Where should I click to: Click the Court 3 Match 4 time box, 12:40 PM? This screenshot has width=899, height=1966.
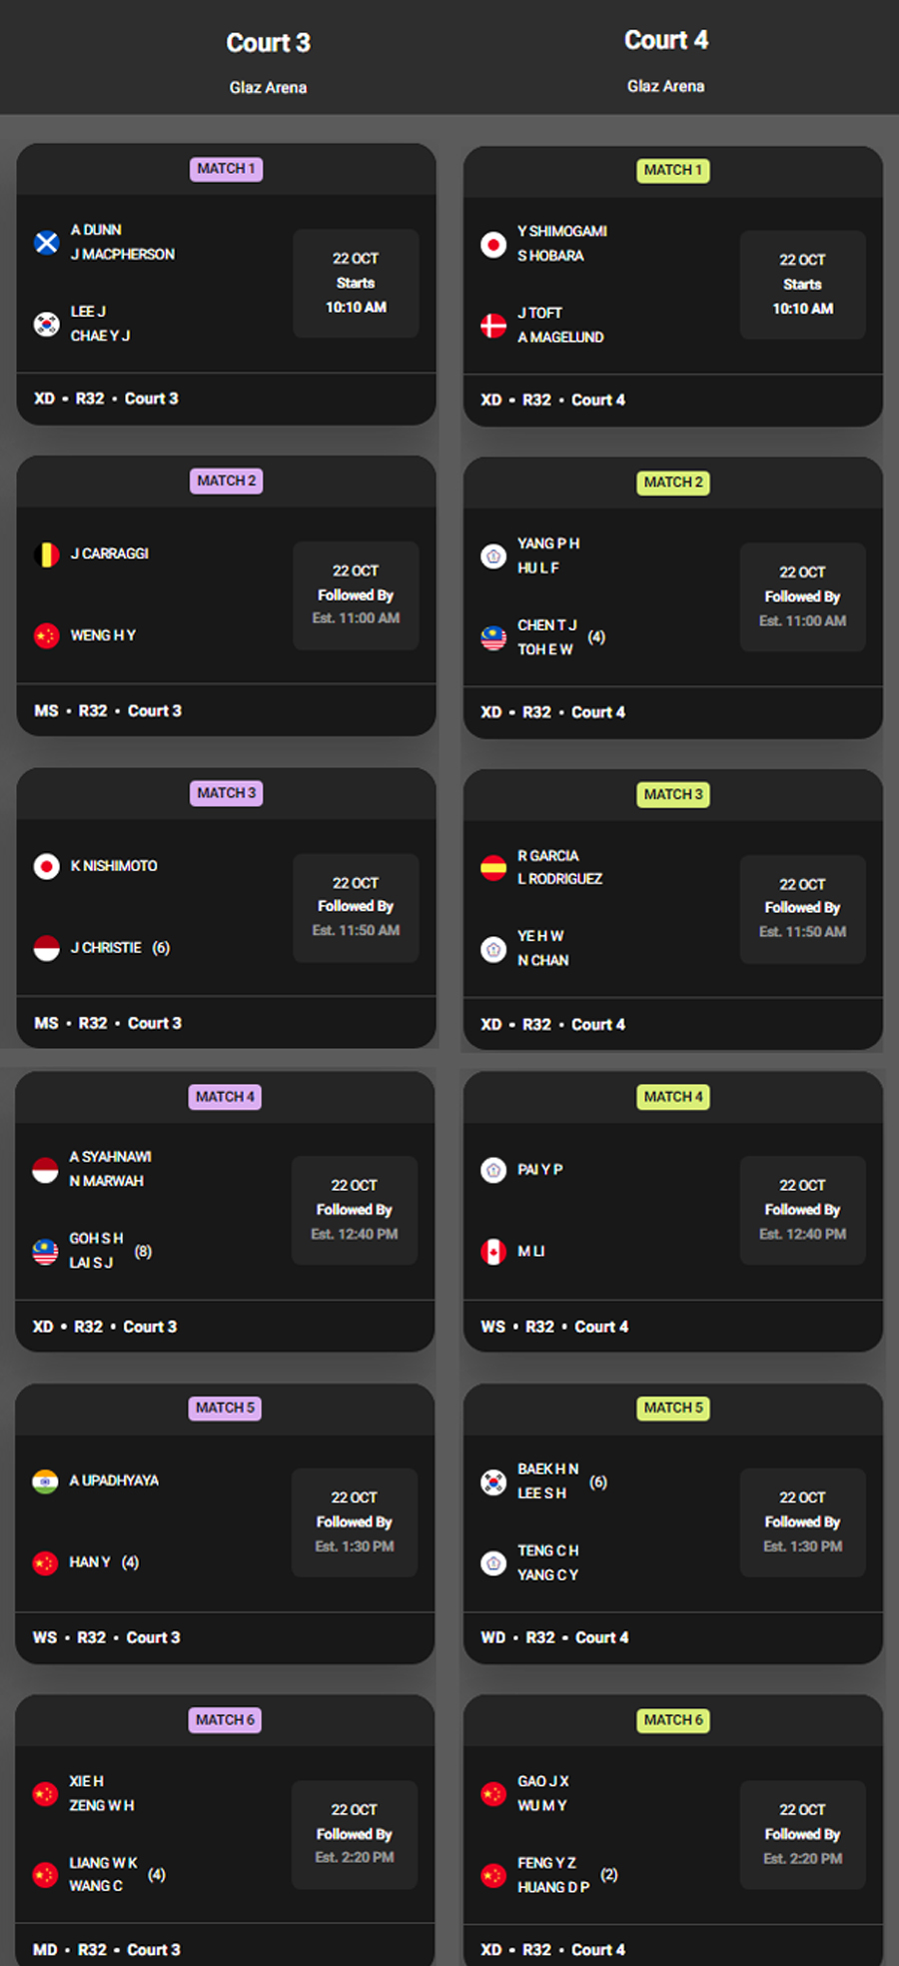(355, 1210)
